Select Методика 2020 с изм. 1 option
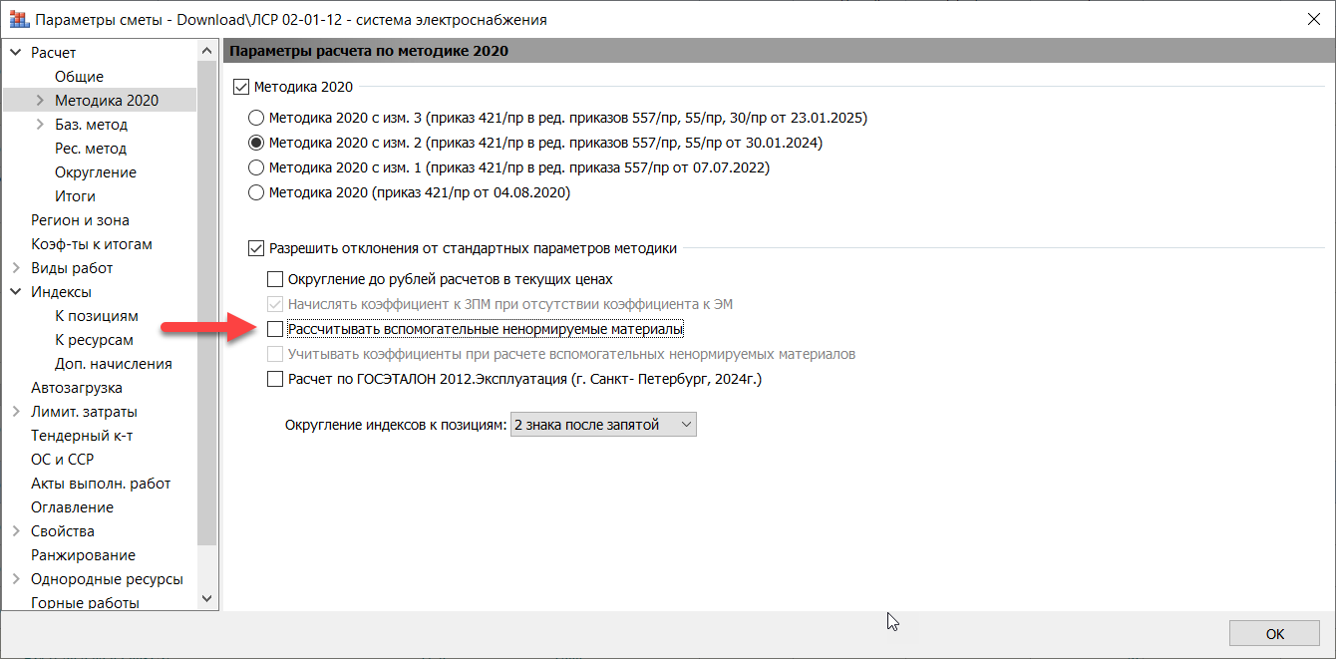1336x659 pixels. (256, 167)
